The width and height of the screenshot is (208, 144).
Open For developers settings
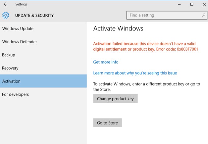pos(43,94)
